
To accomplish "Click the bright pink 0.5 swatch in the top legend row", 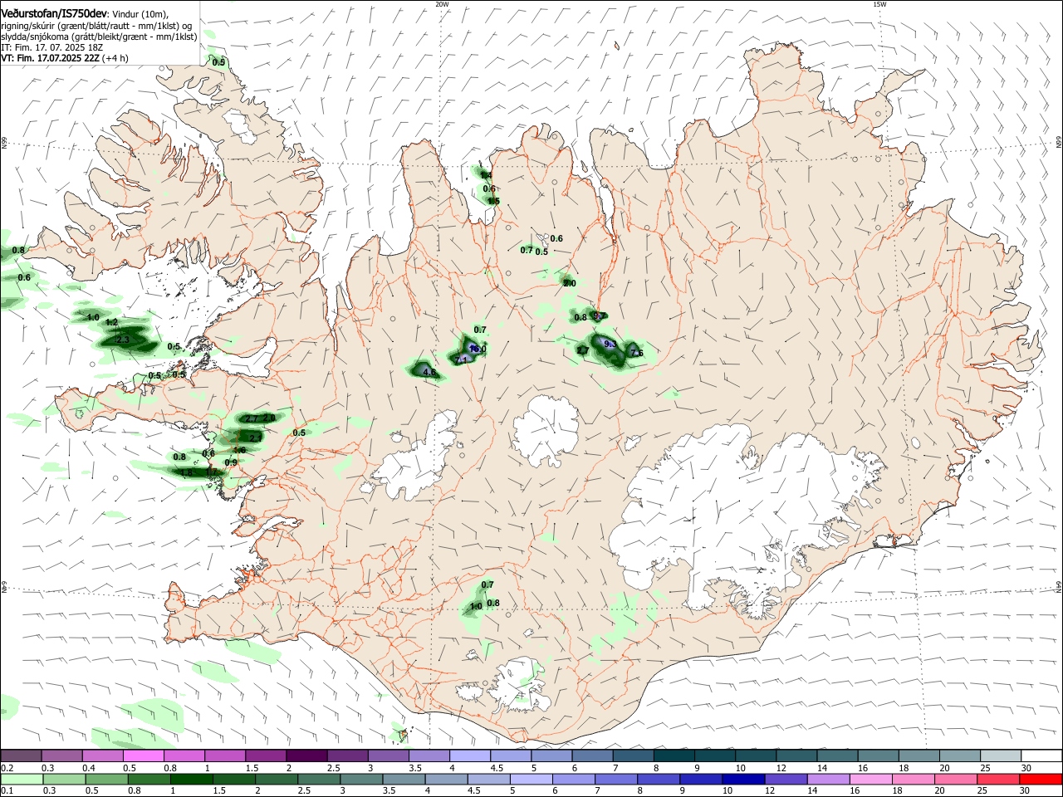I will [x=143, y=755].
